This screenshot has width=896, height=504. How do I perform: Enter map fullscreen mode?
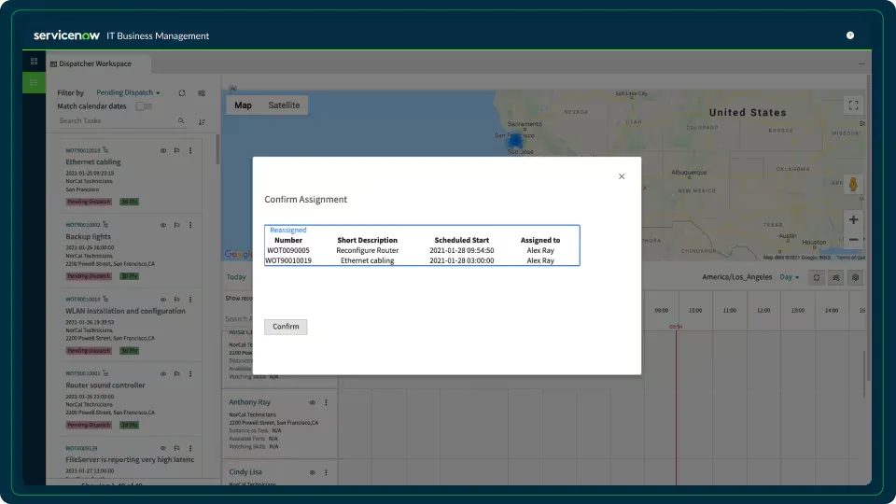pos(852,106)
